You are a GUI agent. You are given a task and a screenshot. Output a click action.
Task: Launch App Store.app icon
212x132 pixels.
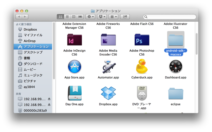(x=74, y=67)
